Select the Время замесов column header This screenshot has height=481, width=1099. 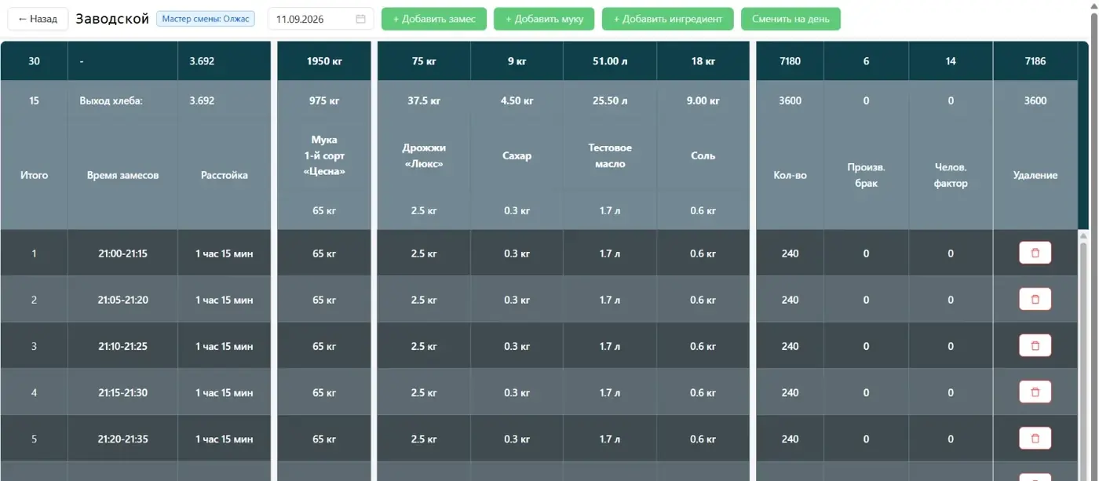click(122, 175)
